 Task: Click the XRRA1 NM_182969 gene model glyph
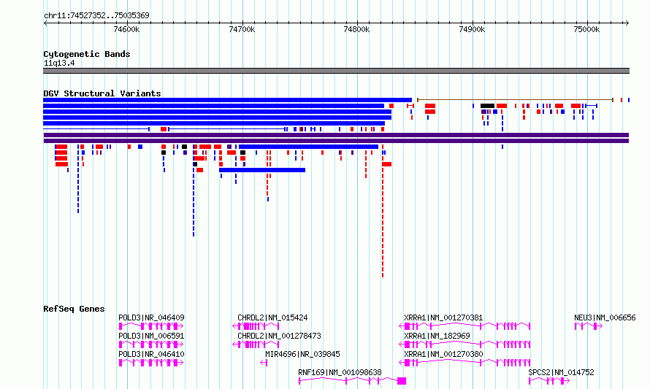tap(464, 344)
